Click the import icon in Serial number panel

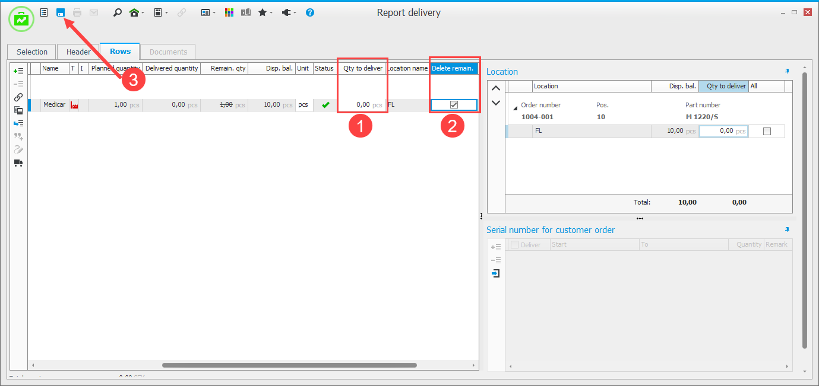point(495,273)
